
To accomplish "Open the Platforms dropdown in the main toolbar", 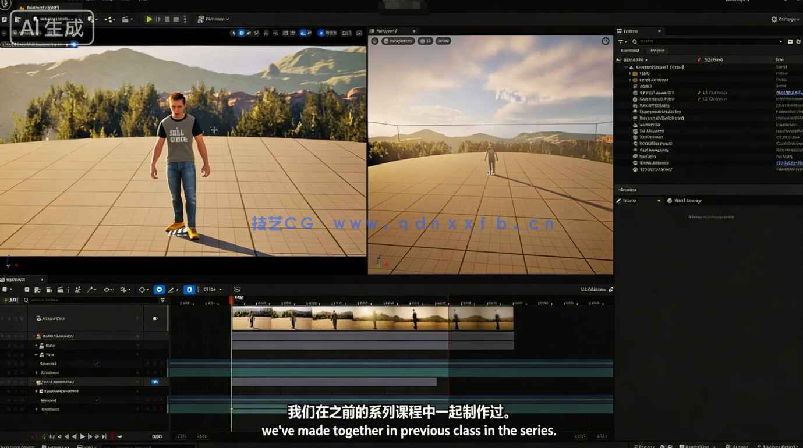I will point(213,19).
